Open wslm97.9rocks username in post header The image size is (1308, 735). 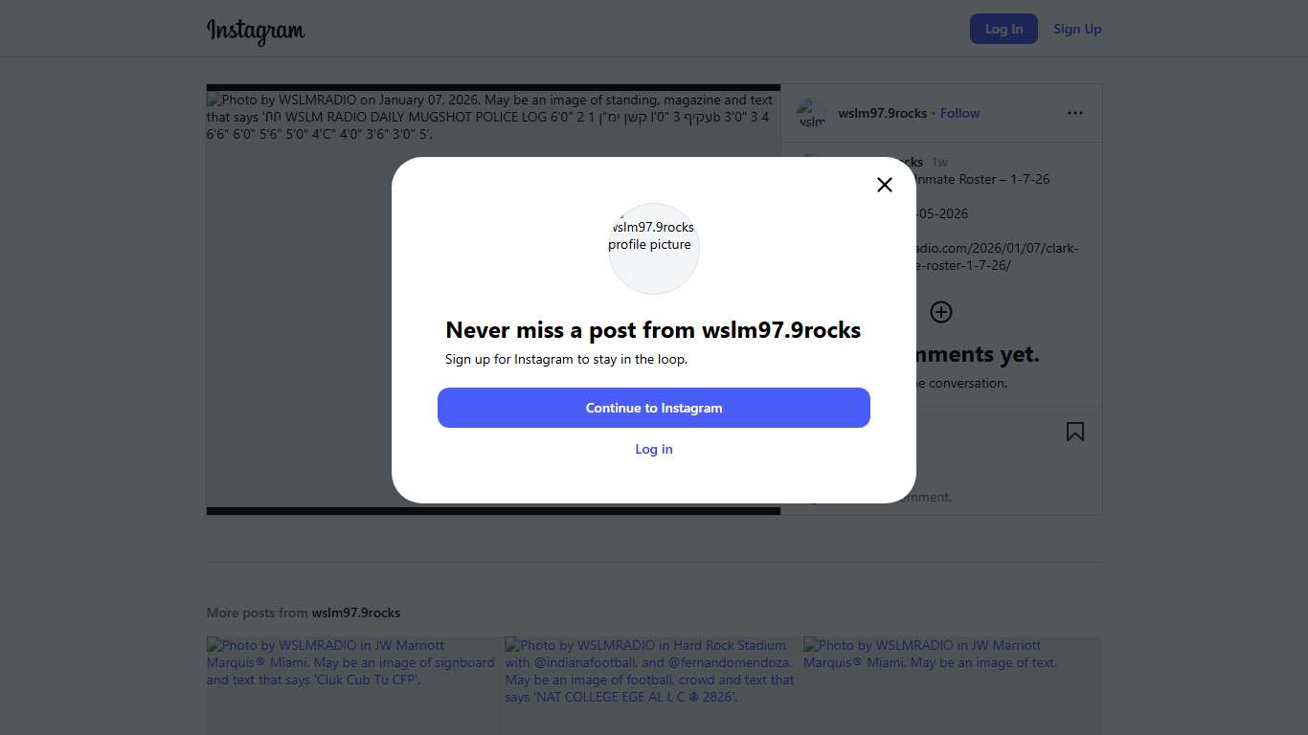(x=882, y=113)
